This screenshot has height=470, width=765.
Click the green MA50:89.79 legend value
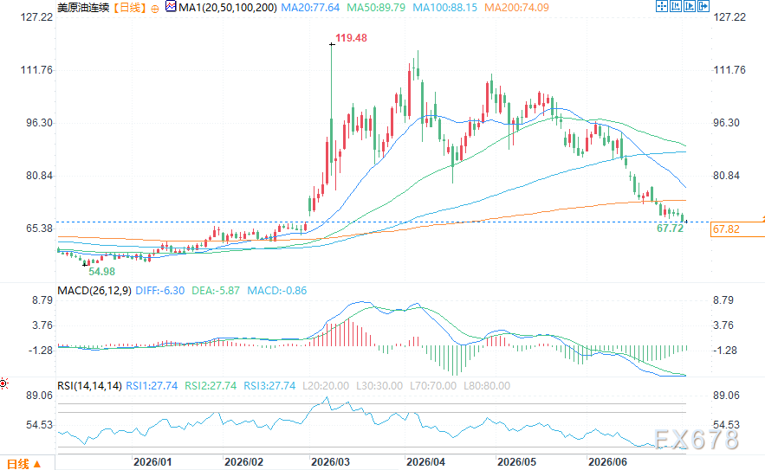click(x=376, y=8)
